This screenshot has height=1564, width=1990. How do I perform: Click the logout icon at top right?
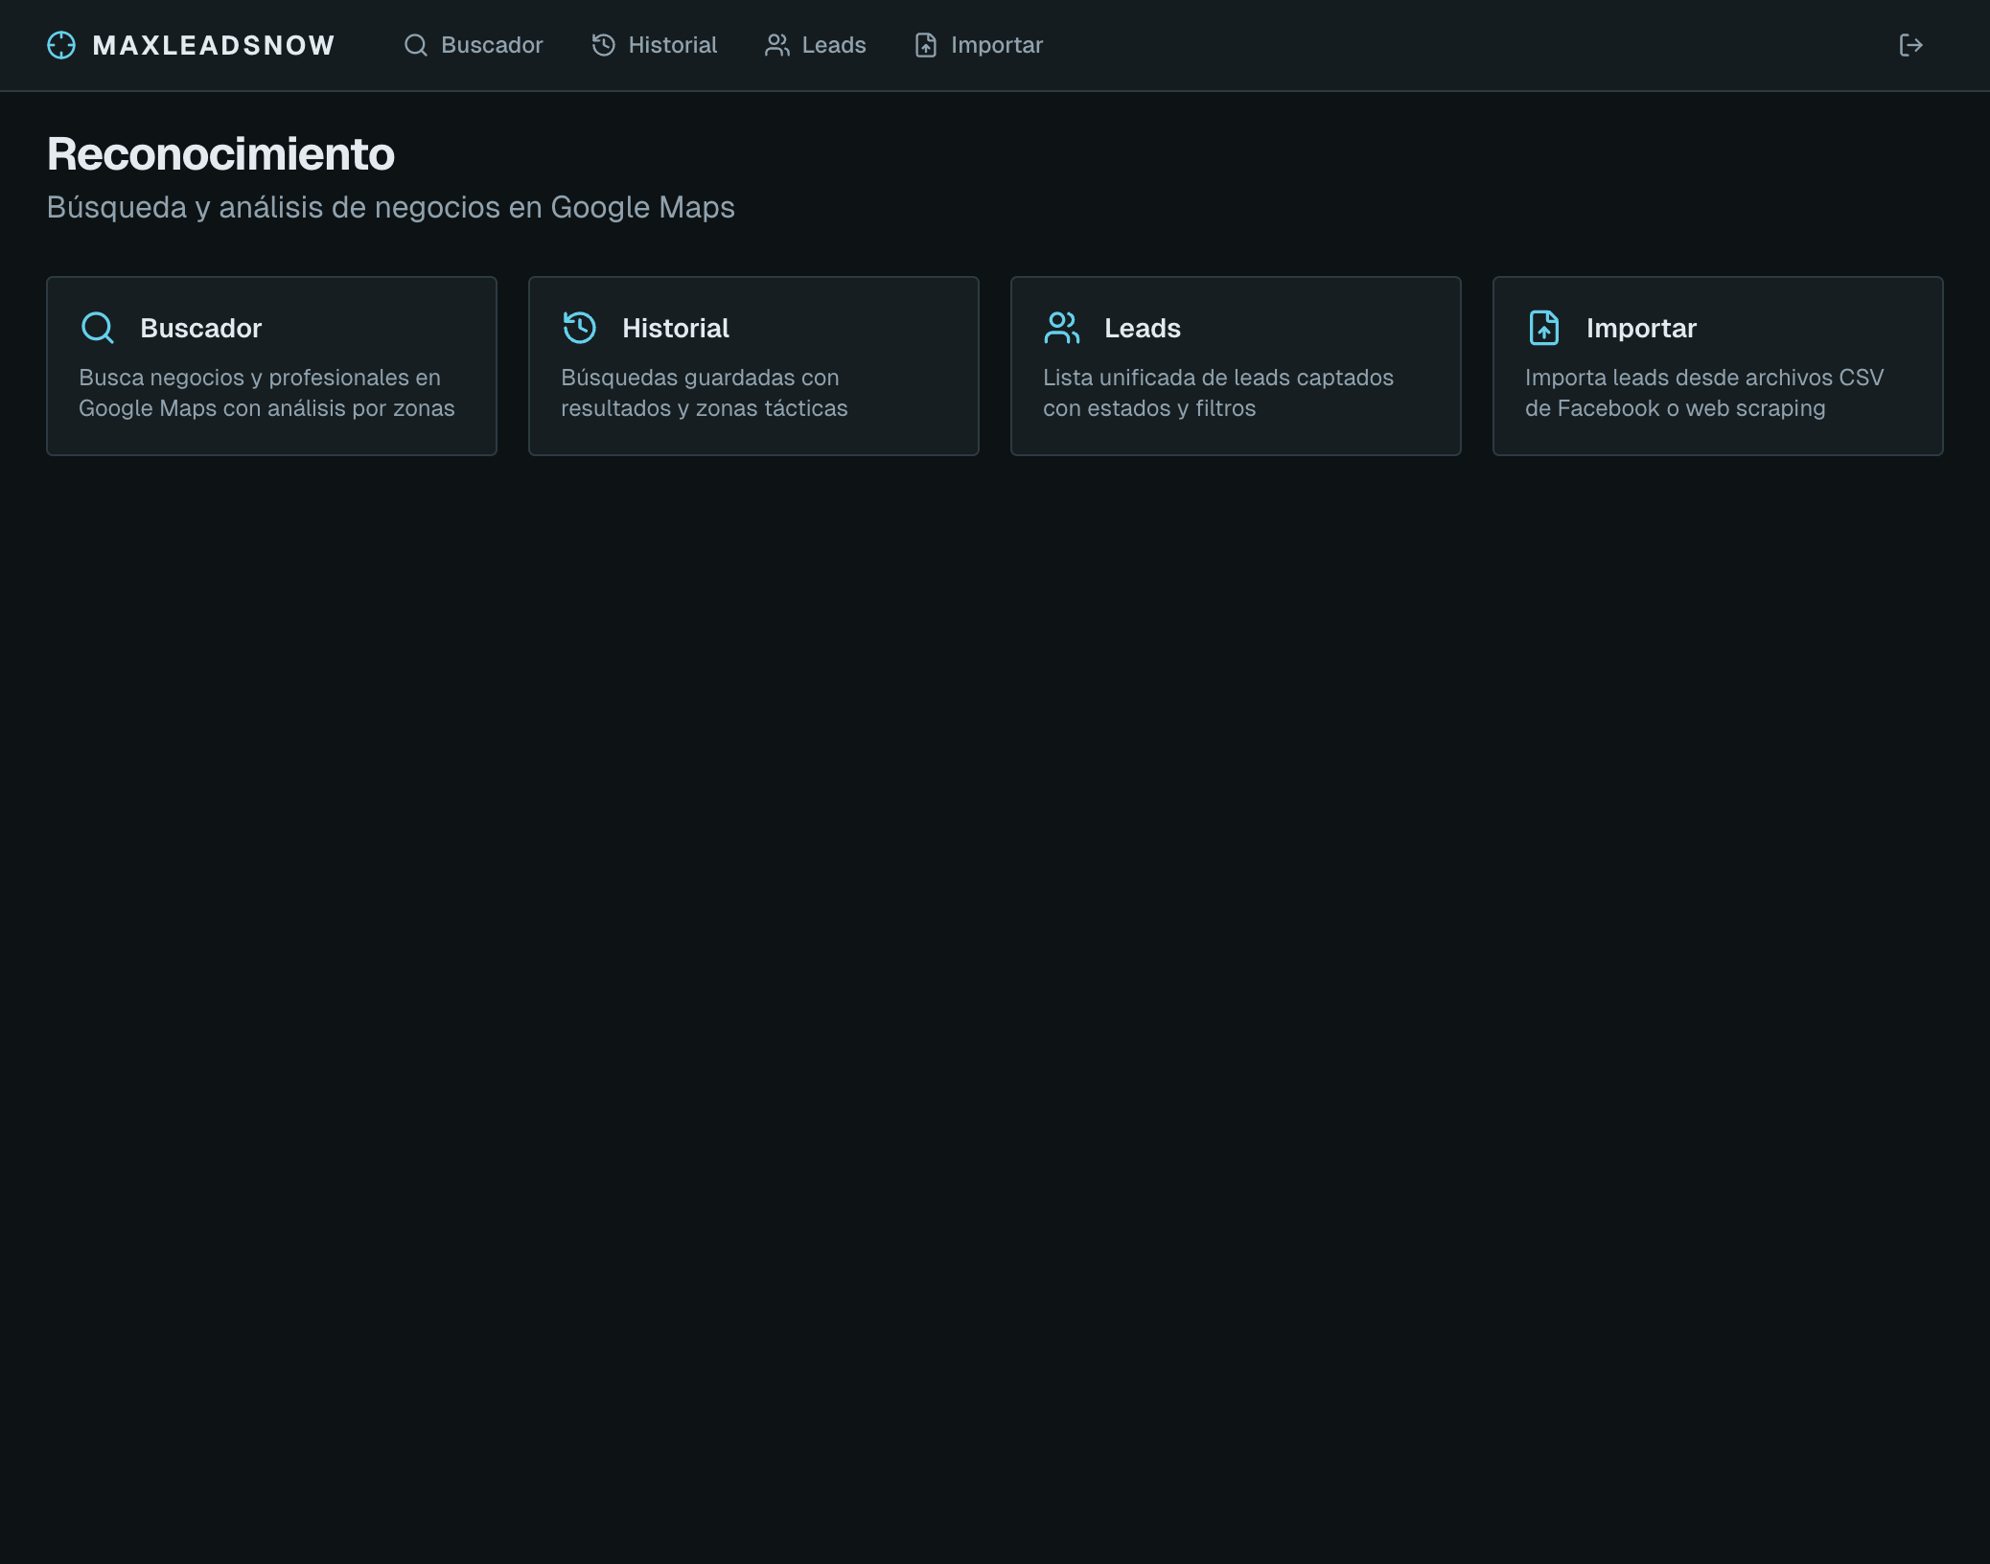tap(1912, 45)
